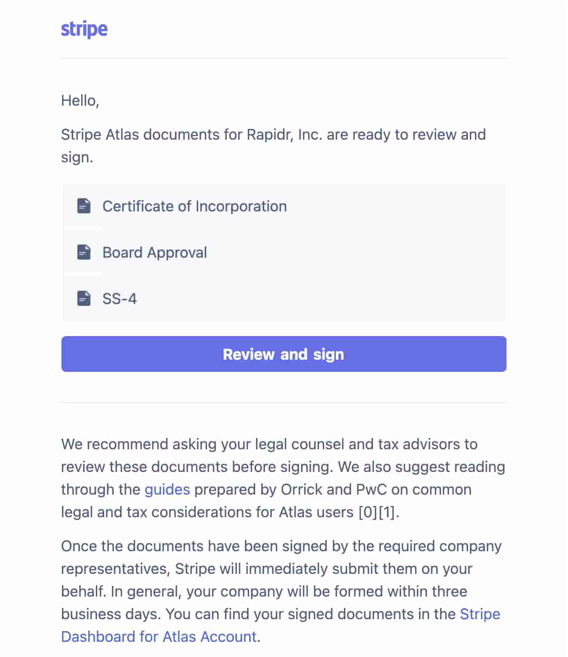Screen dimensions: 568x657
Task: Click the Review and sign button
Action: pyautogui.click(x=283, y=354)
